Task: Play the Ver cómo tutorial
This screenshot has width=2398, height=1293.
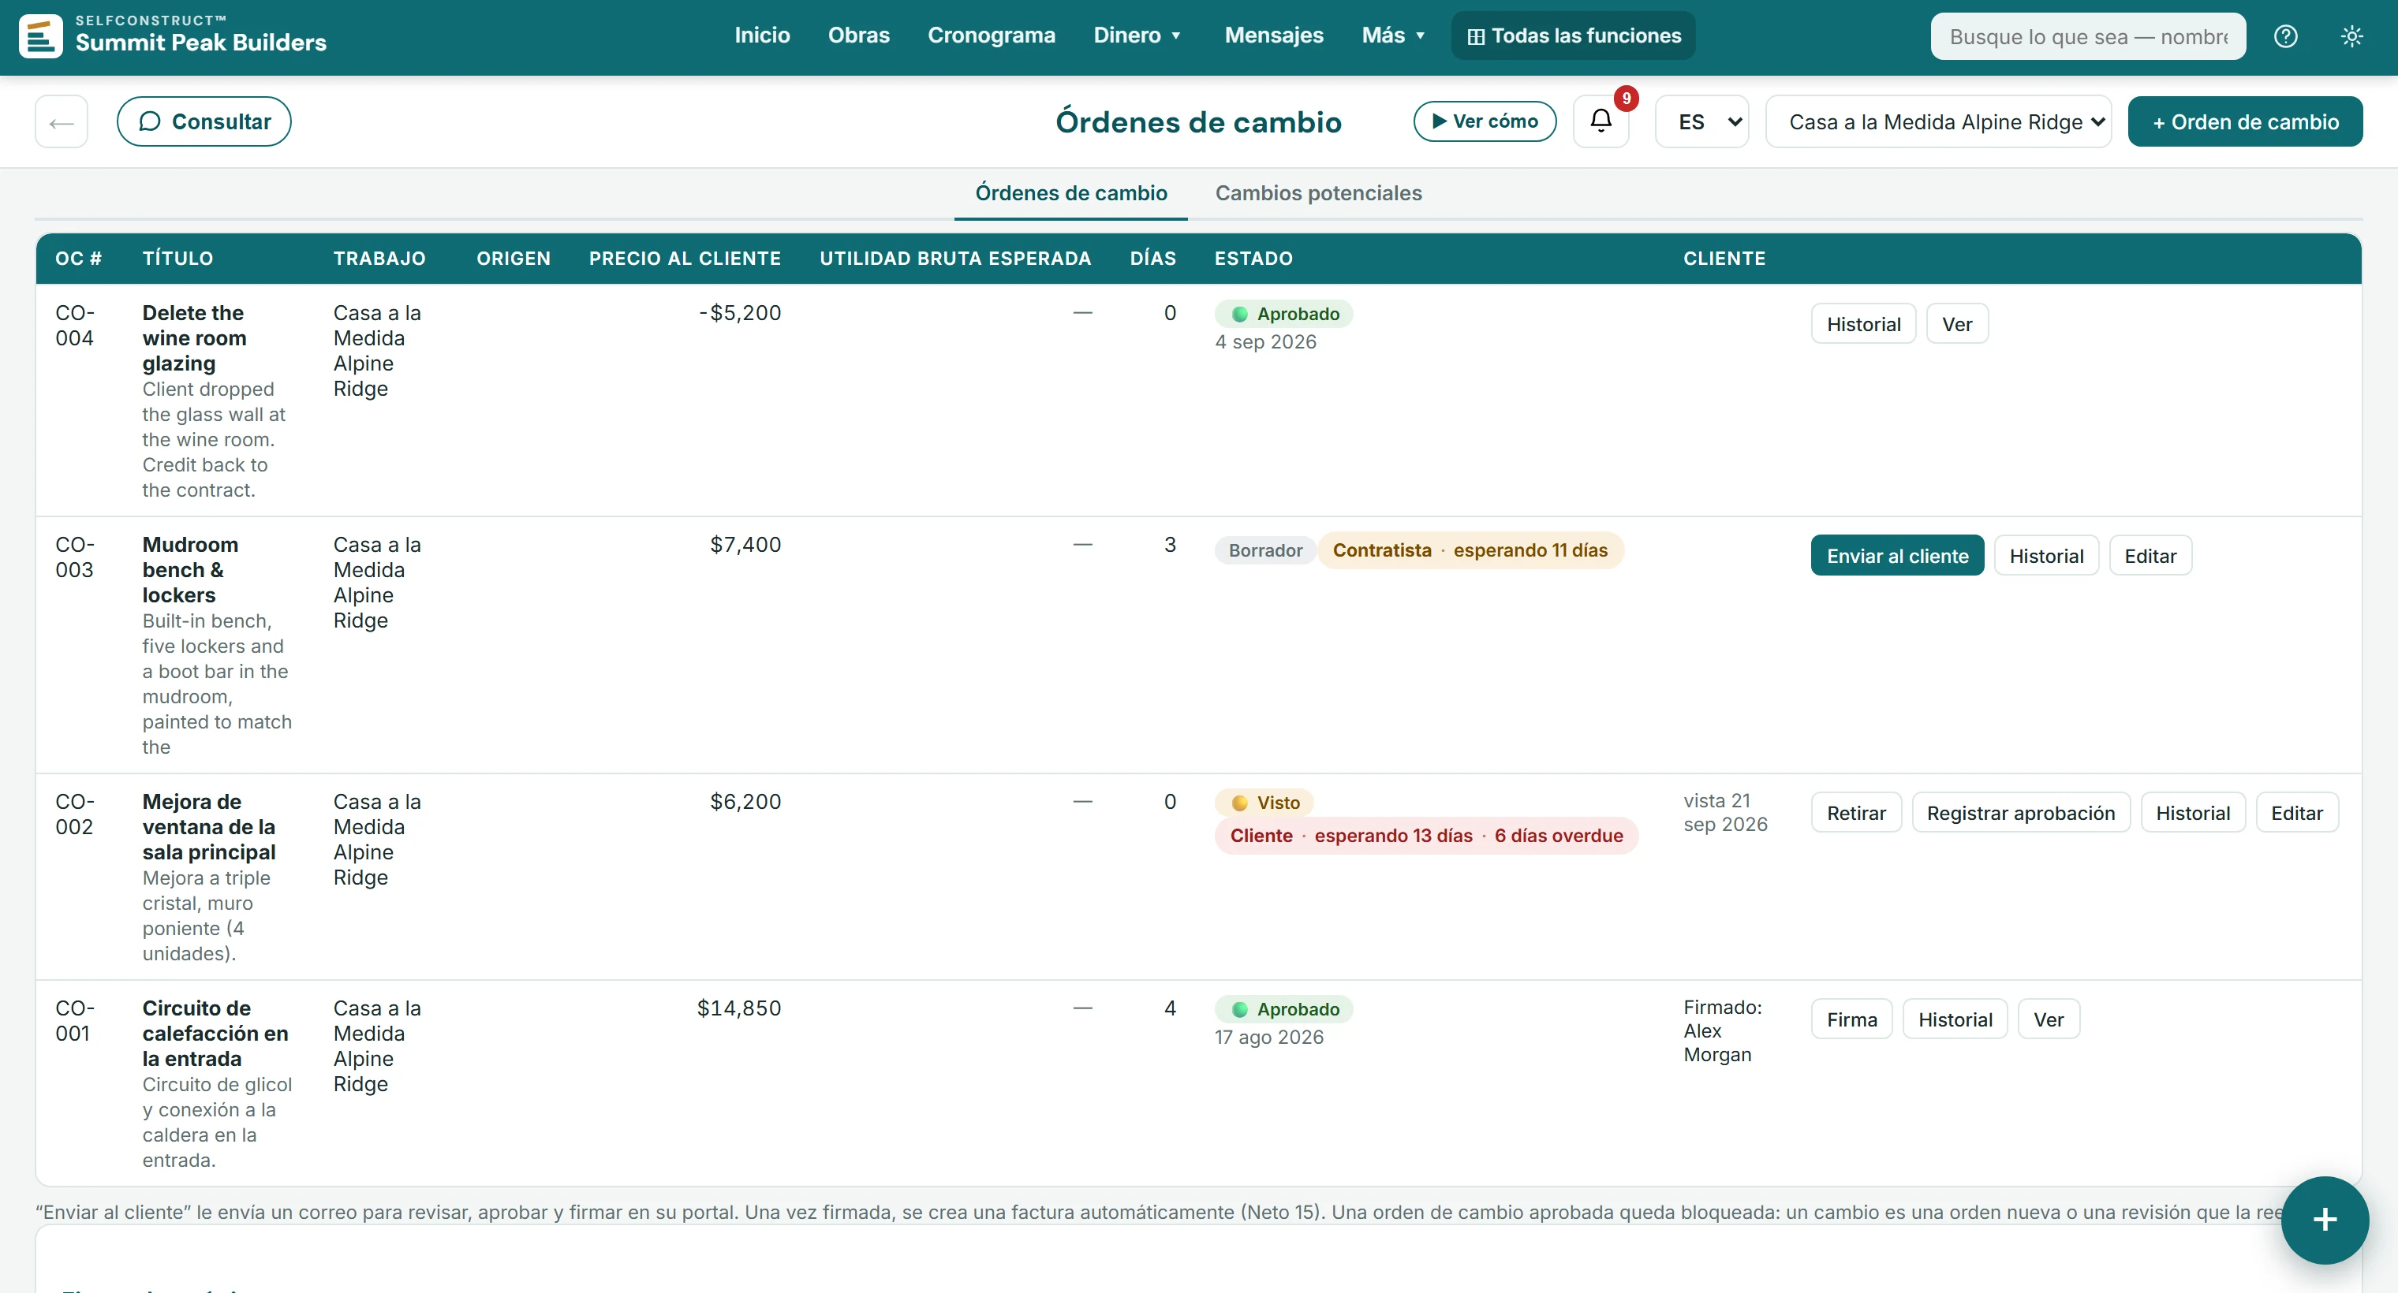Action: pyautogui.click(x=1485, y=121)
